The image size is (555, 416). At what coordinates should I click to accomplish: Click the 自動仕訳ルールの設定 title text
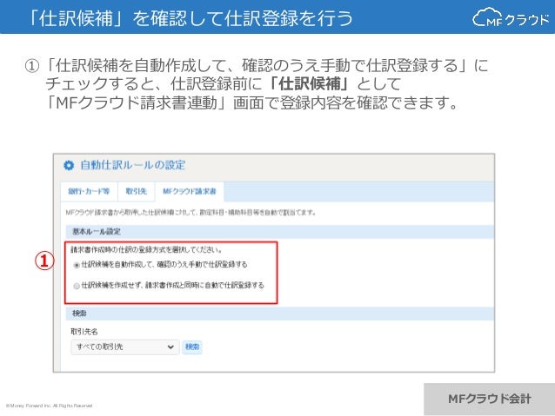point(133,165)
